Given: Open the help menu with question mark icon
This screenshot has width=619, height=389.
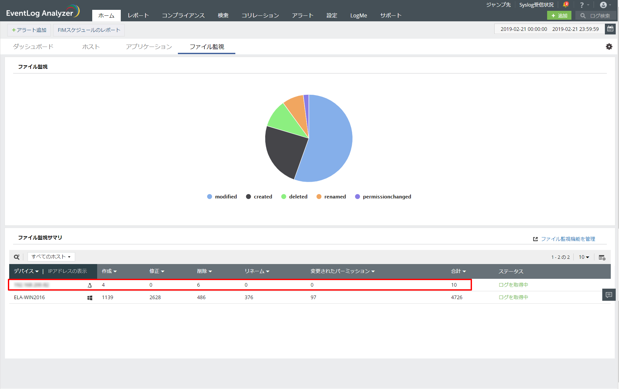Looking at the screenshot, I should 582,5.
